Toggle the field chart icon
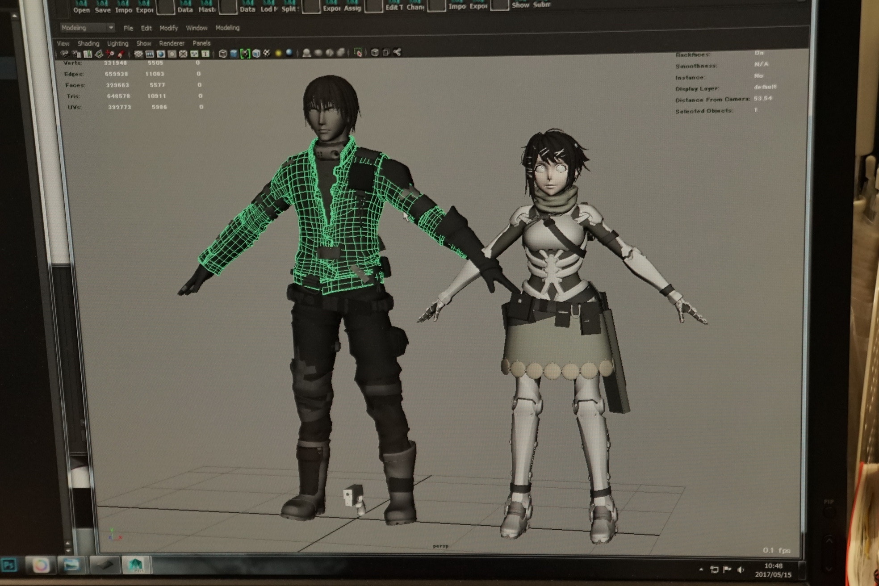879x586 pixels. click(x=183, y=54)
